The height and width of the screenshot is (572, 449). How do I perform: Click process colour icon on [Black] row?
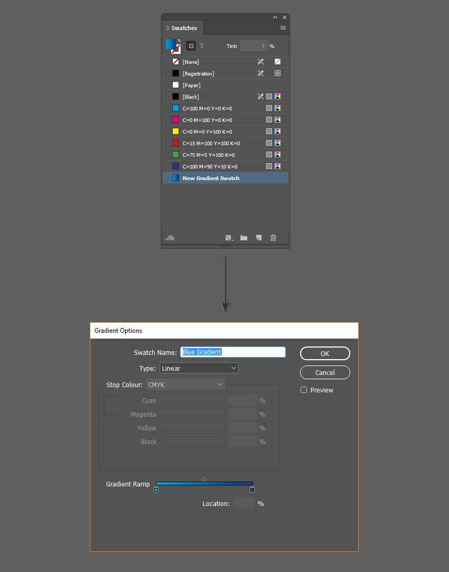(x=269, y=96)
